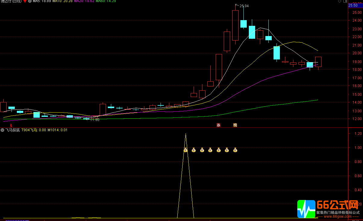
Task: Expand the main chart indicator dropdown arrow
Action: 30,1
